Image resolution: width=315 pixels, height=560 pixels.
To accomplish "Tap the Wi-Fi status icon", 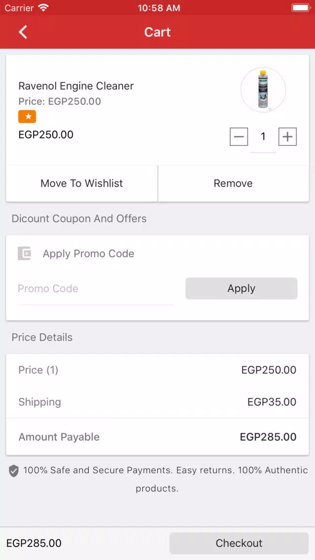I will tap(43, 7).
